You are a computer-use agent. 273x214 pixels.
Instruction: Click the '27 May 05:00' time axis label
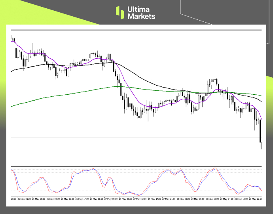tap(111, 199)
